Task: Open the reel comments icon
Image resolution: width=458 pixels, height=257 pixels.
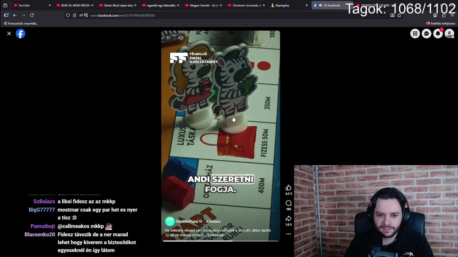Action: pyautogui.click(x=288, y=203)
